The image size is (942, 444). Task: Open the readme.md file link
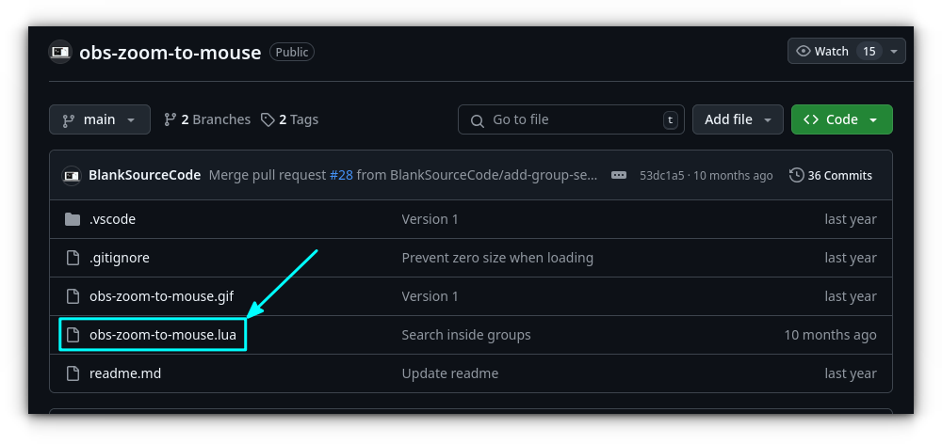pos(124,373)
